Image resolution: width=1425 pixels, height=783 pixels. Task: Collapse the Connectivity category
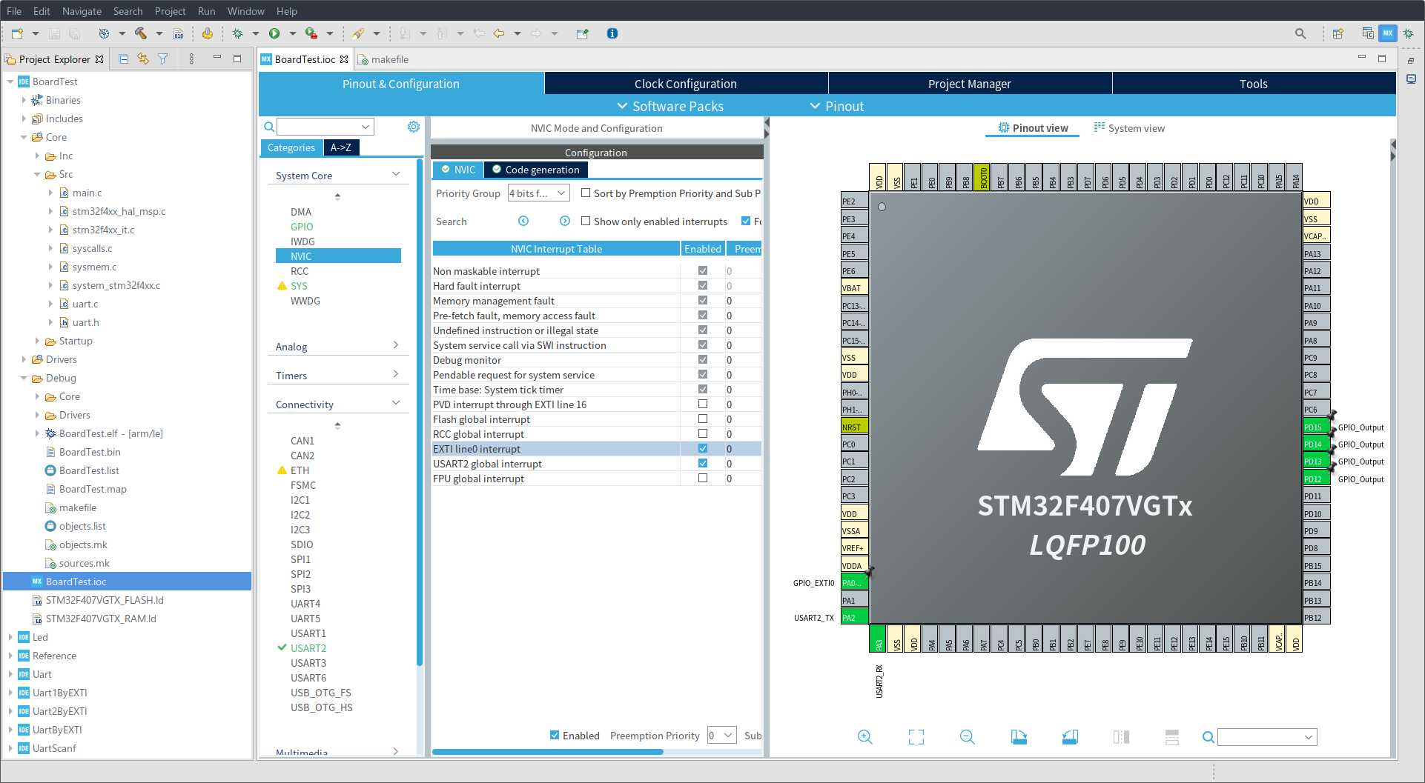(396, 403)
